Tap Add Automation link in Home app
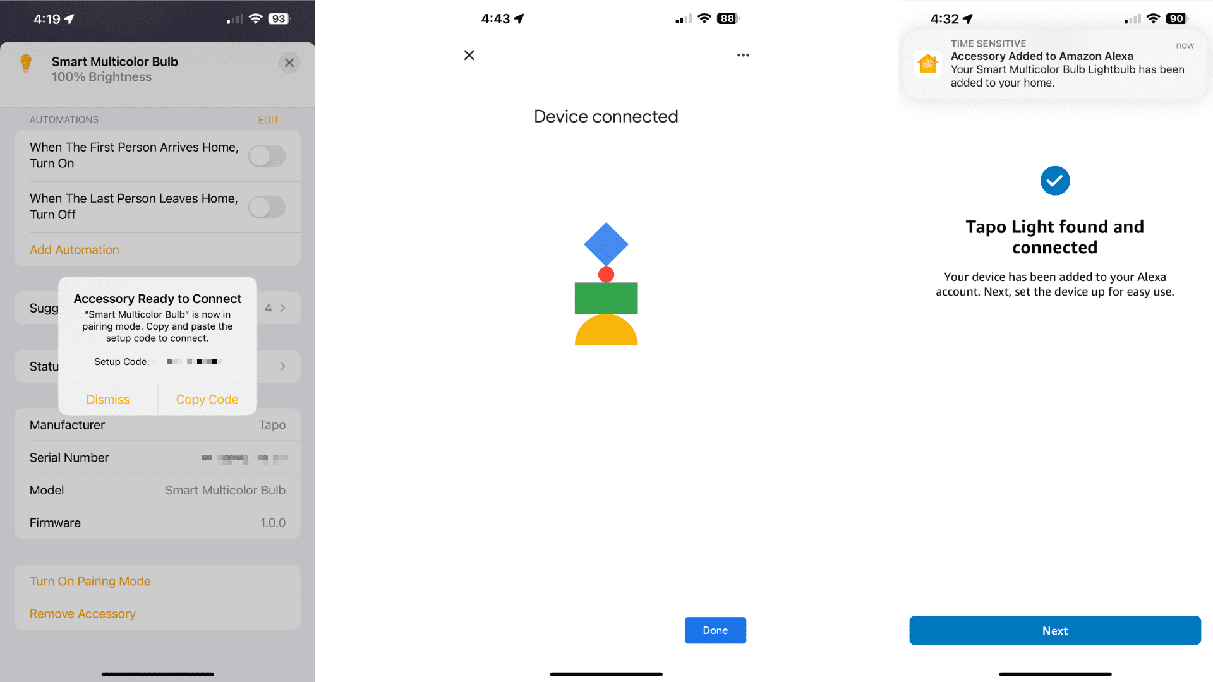The width and height of the screenshot is (1213, 682). click(x=74, y=249)
